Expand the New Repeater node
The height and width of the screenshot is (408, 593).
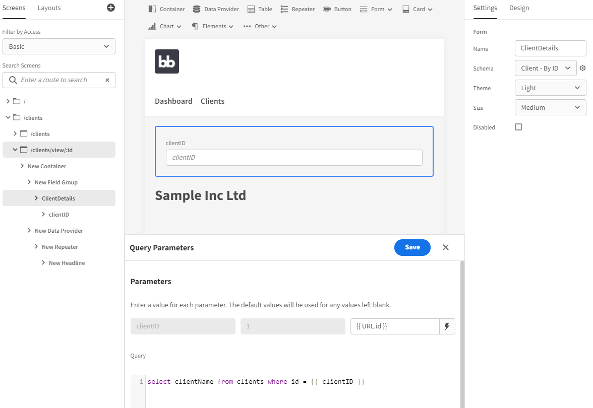pos(36,246)
